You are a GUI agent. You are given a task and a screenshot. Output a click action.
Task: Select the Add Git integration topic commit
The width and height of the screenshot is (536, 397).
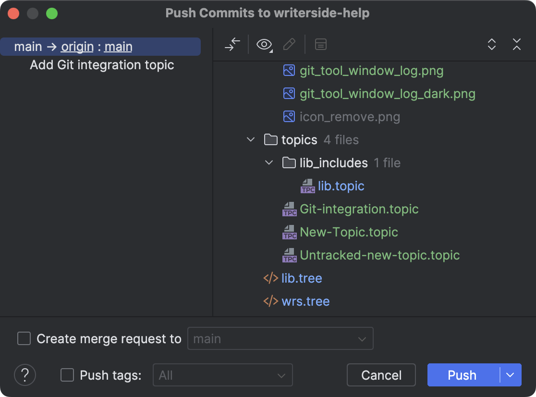[102, 65]
